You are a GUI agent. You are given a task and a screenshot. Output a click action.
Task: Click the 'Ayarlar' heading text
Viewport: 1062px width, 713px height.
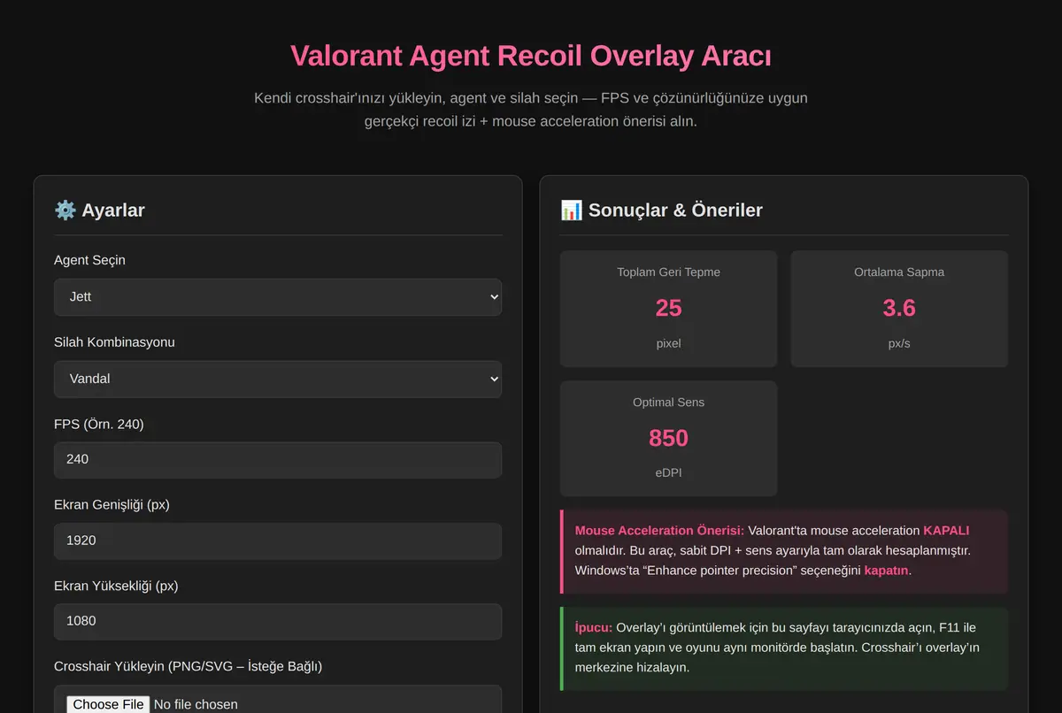coord(113,211)
